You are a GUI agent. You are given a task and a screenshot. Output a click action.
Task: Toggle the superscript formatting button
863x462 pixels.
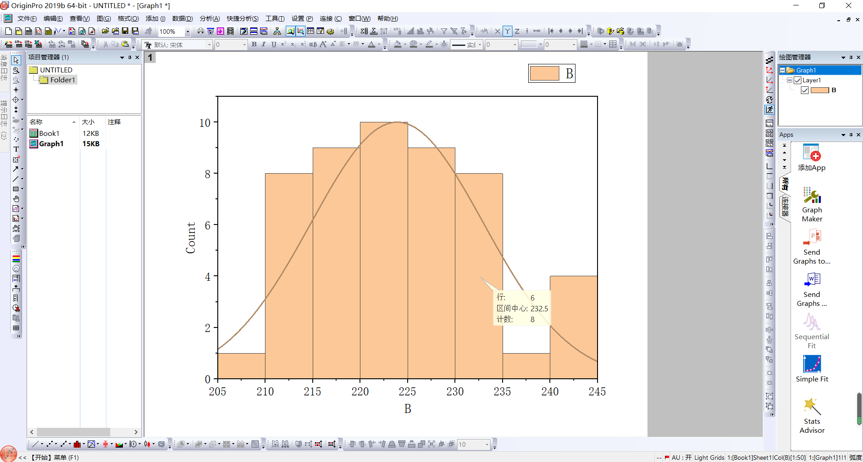[283, 44]
